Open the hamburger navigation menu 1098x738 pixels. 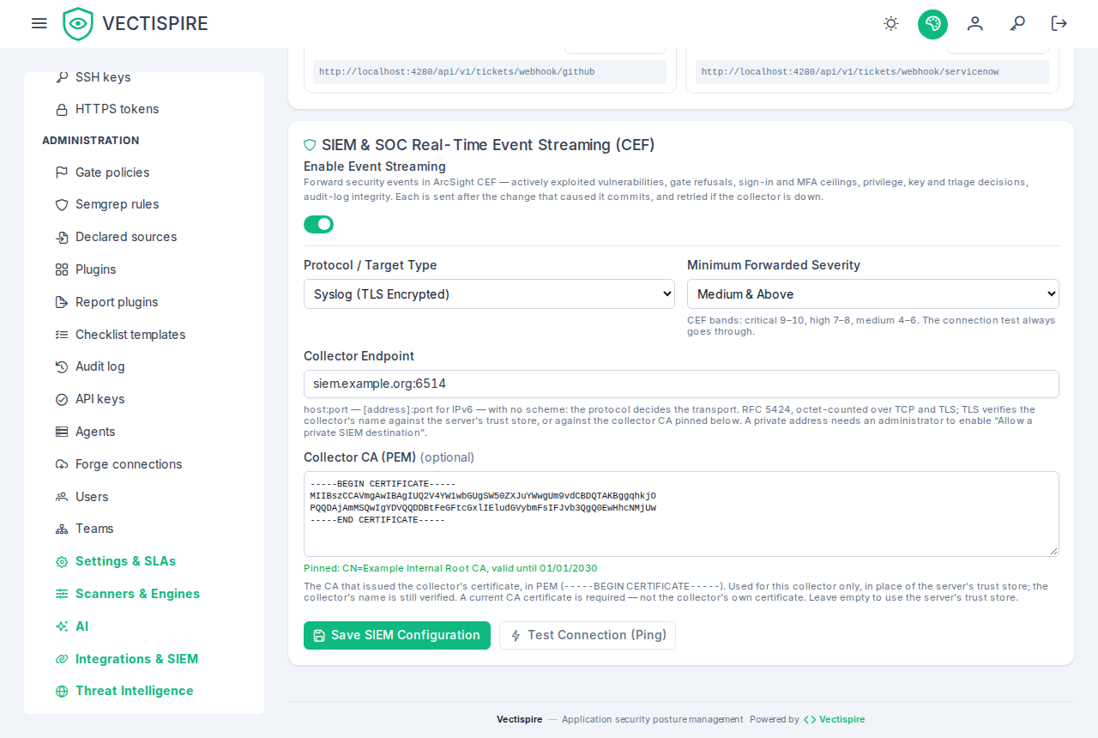39,23
